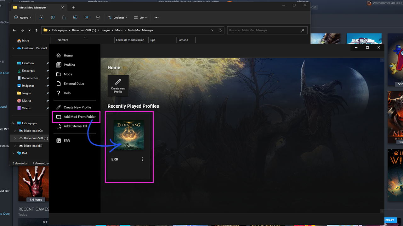Collapse Este equipo in the navigation pane

13,123
